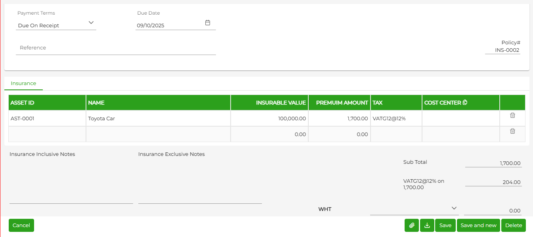533x237 pixels.
Task: Click the trash icon on empty row
Action: click(x=512, y=131)
